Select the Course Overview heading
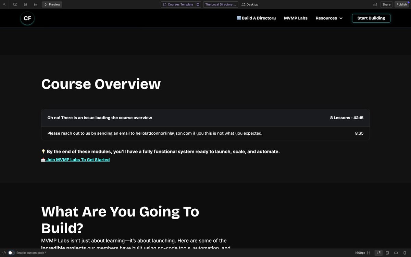This screenshot has height=257, width=411. point(101,84)
